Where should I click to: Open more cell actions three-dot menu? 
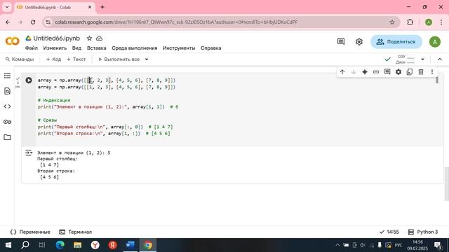[x=432, y=72]
